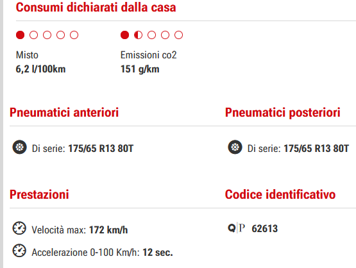The image size is (356, 268).
Task: Select the filled first Emissioni co2 dot
Action: click(124, 35)
